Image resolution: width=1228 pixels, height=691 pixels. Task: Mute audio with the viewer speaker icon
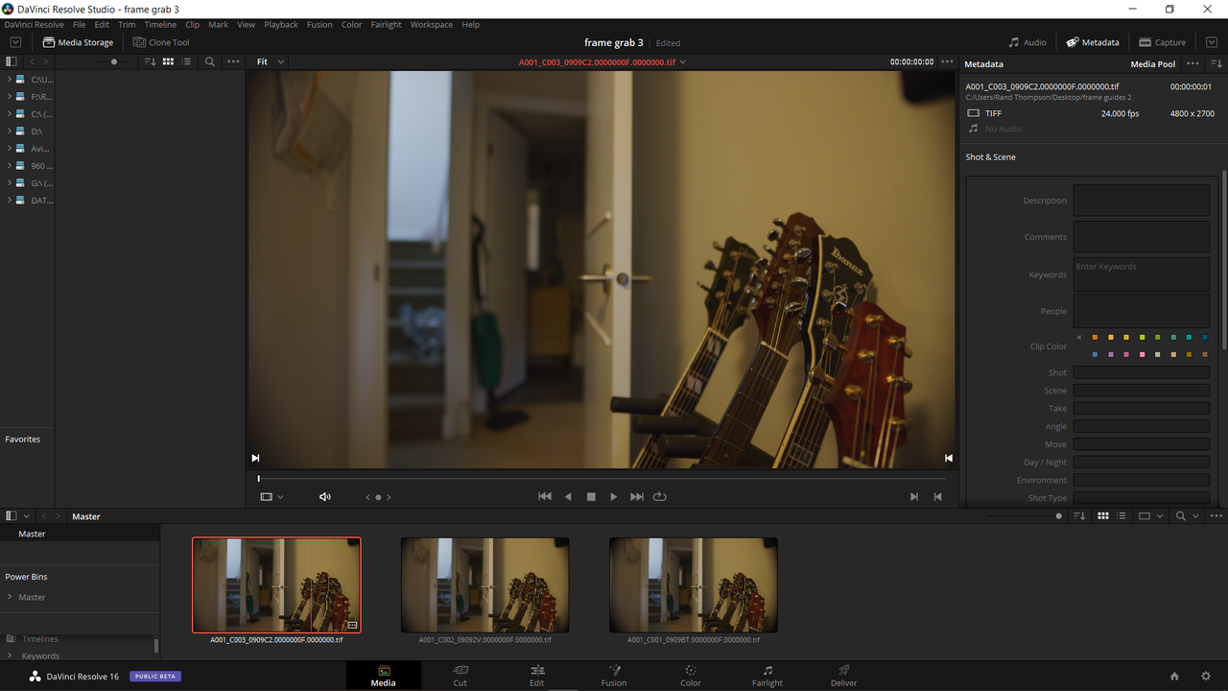(x=325, y=497)
